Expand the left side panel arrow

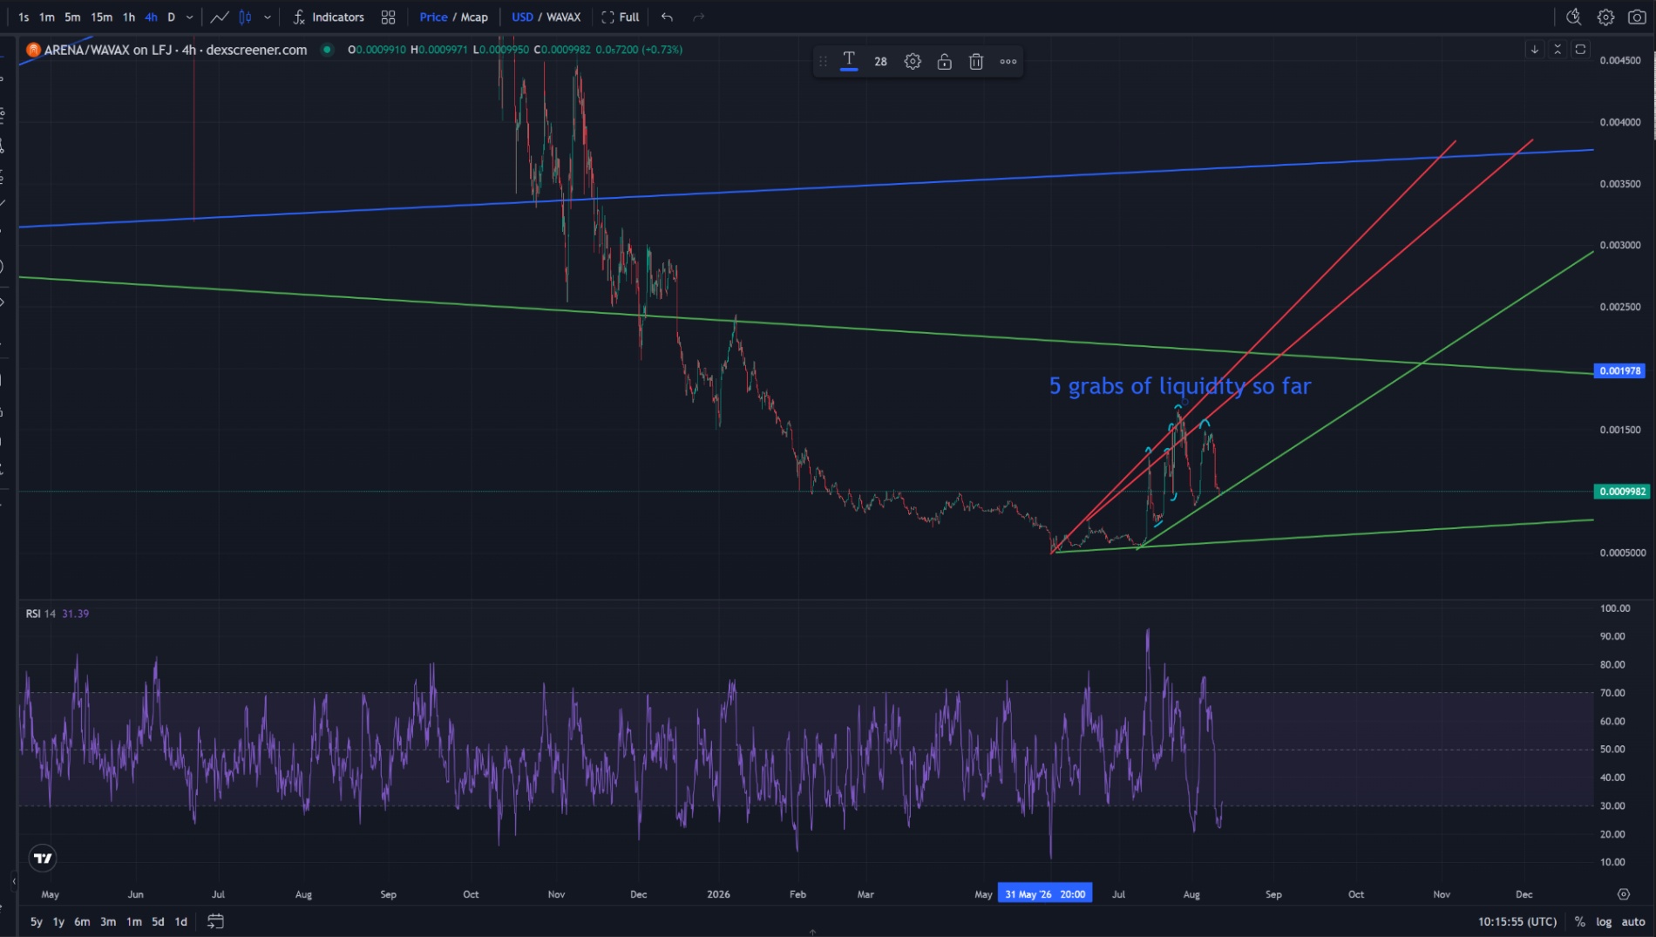point(14,882)
